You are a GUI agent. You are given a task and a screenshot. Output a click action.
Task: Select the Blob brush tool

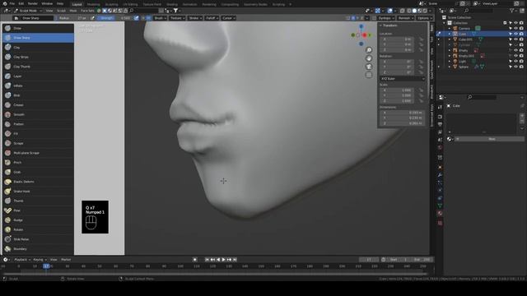pyautogui.click(x=39, y=95)
